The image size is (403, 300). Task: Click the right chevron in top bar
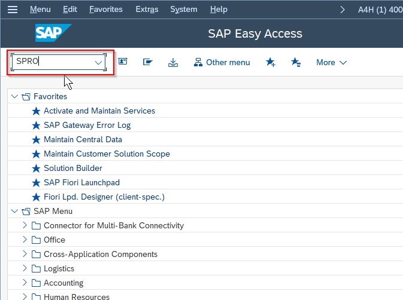pyautogui.click(x=343, y=10)
